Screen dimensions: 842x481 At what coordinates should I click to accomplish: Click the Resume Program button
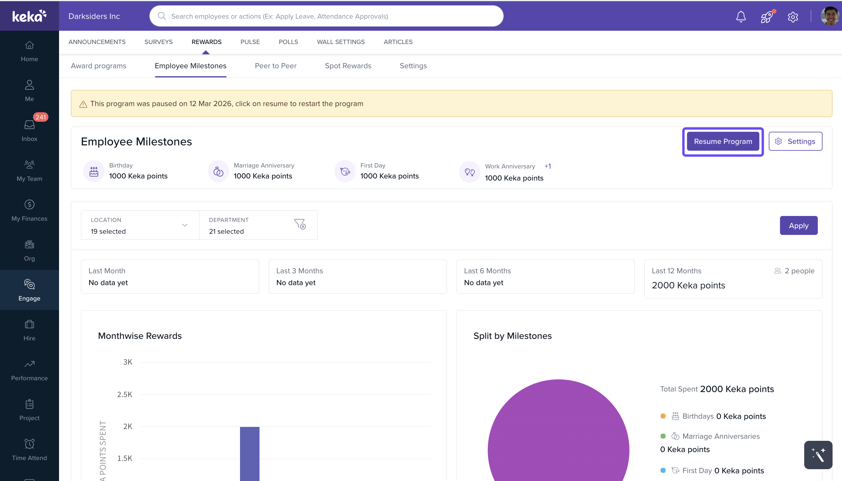722,142
